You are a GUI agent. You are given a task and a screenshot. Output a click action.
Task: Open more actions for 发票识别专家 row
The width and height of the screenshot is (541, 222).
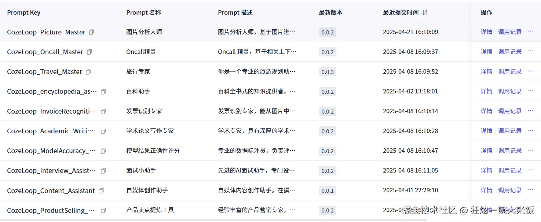530,111
